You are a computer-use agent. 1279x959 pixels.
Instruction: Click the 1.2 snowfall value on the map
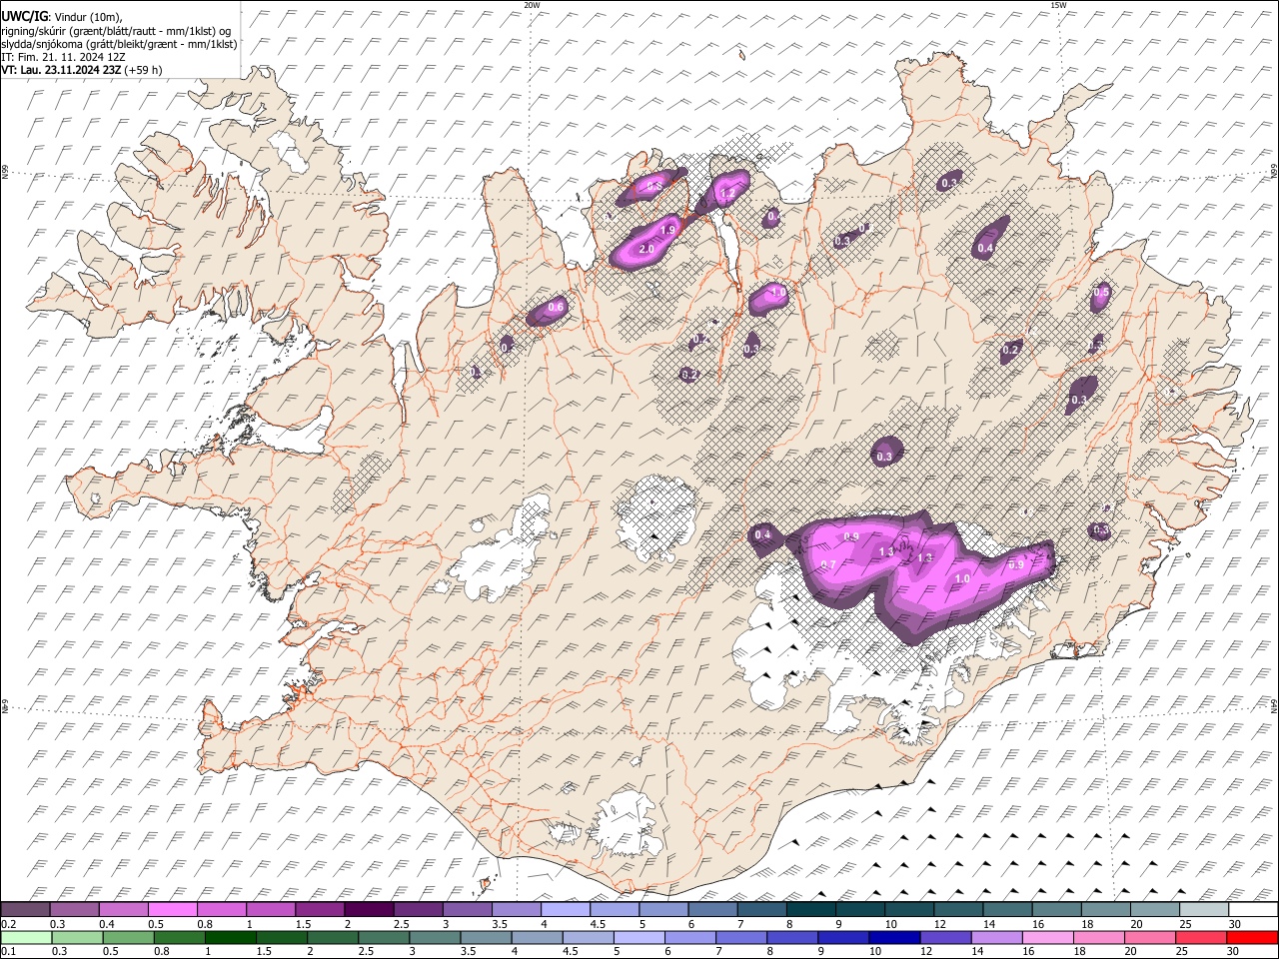727,192
